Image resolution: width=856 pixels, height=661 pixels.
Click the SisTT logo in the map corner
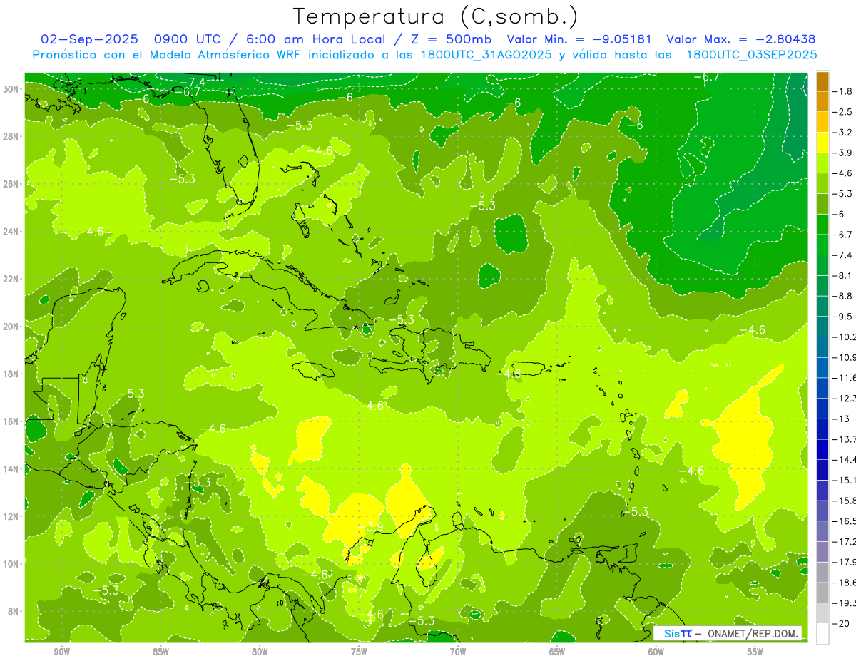[678, 633]
